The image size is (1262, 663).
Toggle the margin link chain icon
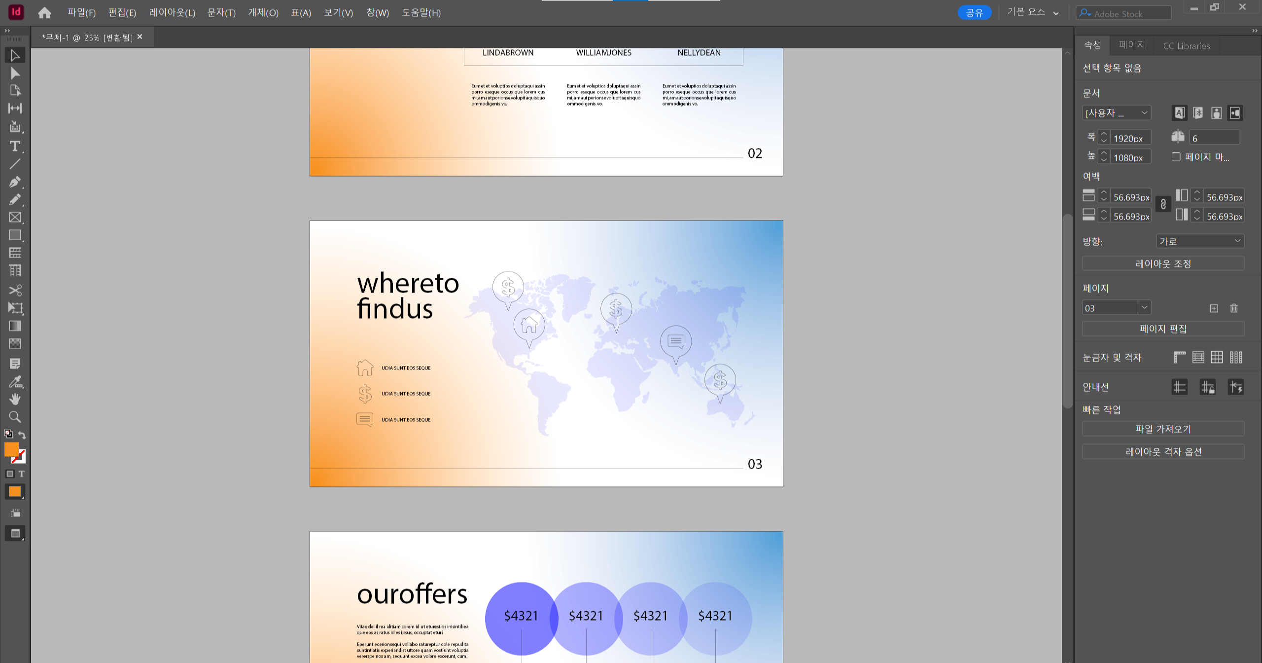(x=1163, y=204)
